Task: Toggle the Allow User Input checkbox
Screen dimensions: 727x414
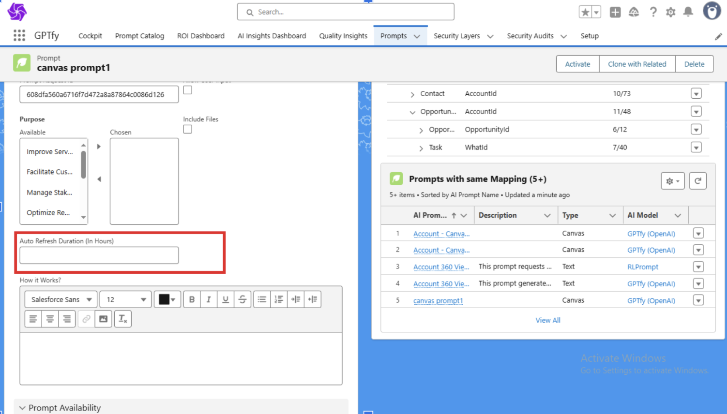Action: tap(188, 90)
